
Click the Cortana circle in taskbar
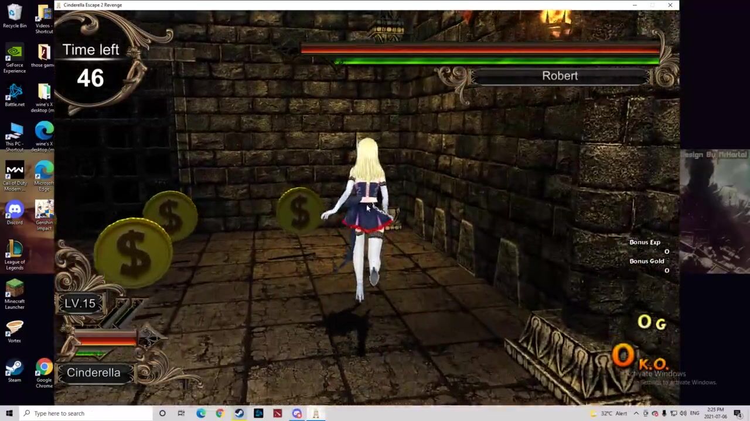pos(162,413)
